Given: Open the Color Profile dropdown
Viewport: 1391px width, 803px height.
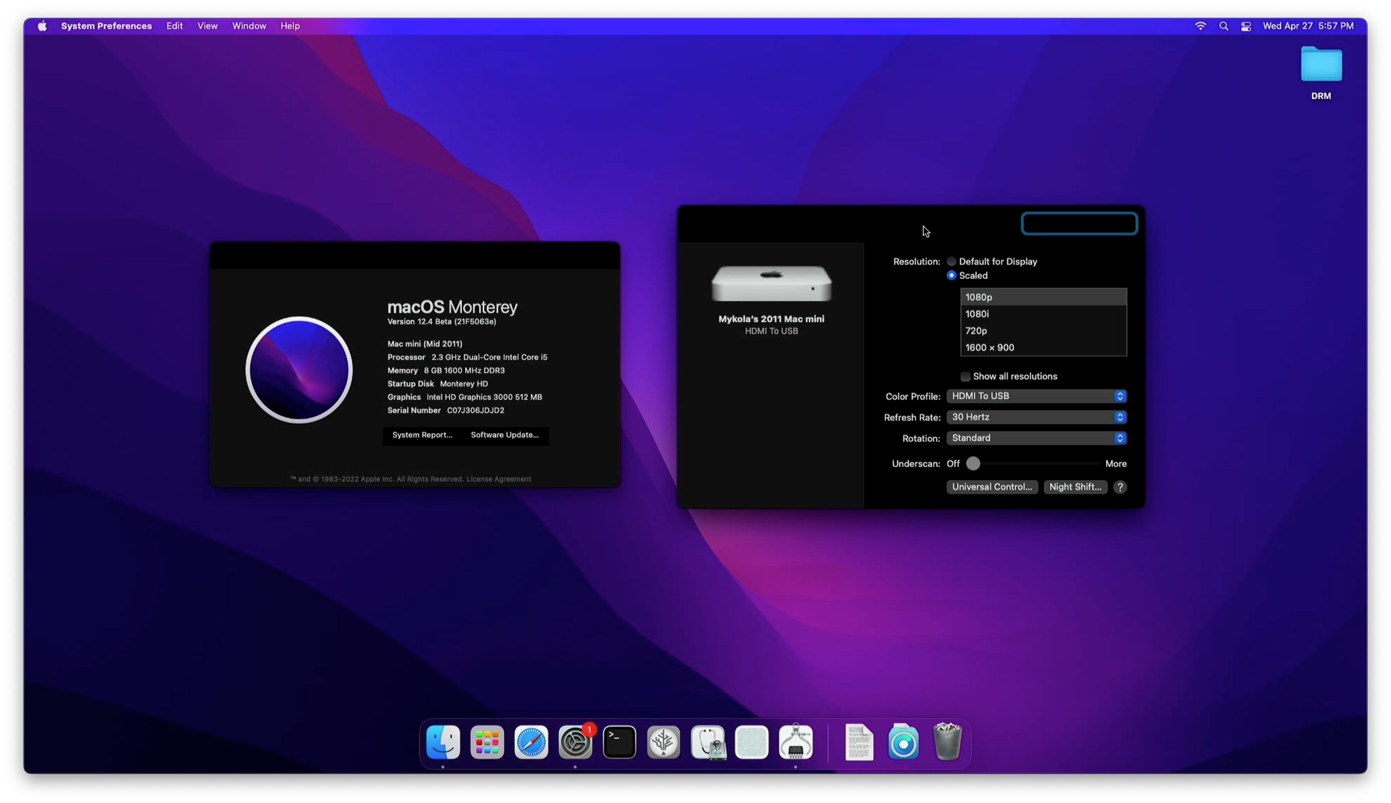Looking at the screenshot, I should point(1036,396).
